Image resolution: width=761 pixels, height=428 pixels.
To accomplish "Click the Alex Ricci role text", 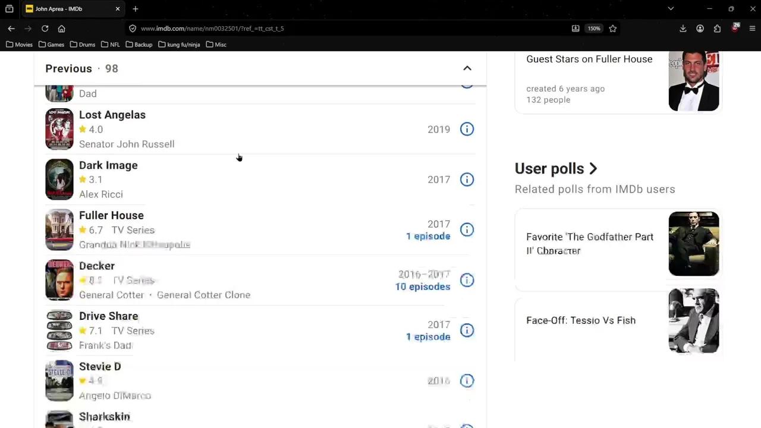I will [101, 194].
